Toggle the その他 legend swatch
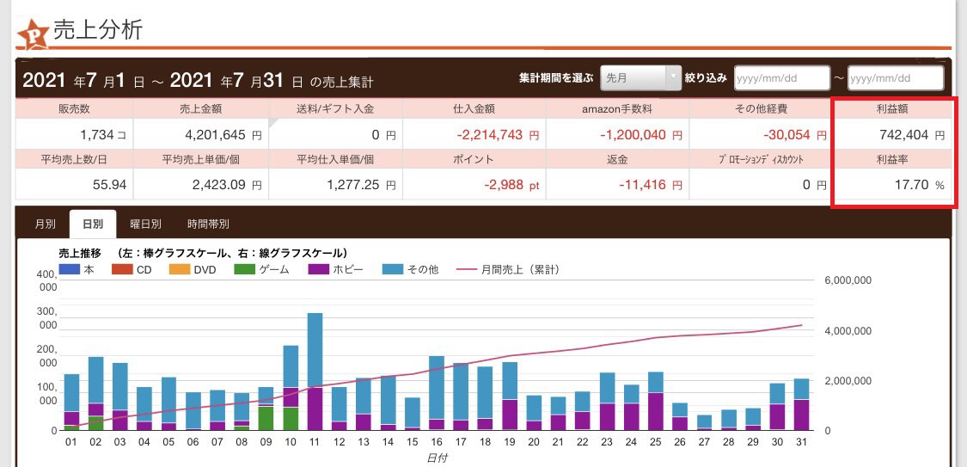This screenshot has width=967, height=467. coord(393,269)
